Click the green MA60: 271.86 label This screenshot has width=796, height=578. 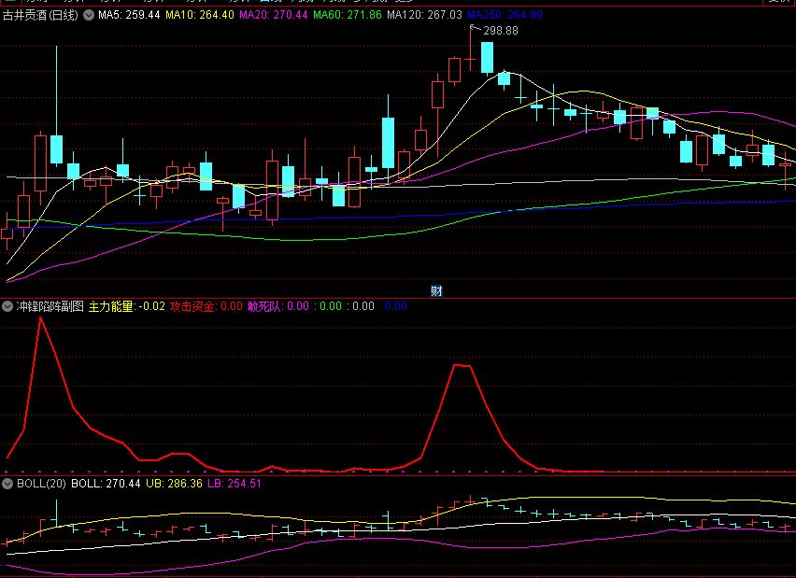pos(348,15)
